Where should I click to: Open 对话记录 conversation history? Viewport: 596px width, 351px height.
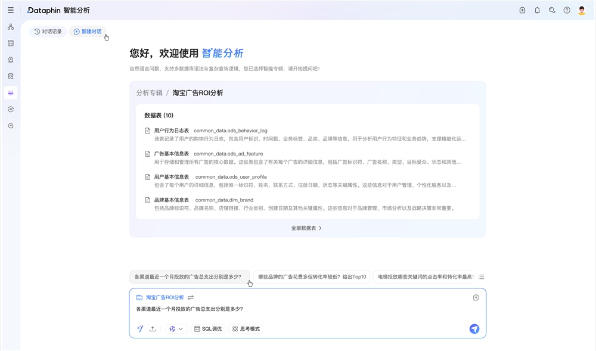pyautogui.click(x=48, y=32)
